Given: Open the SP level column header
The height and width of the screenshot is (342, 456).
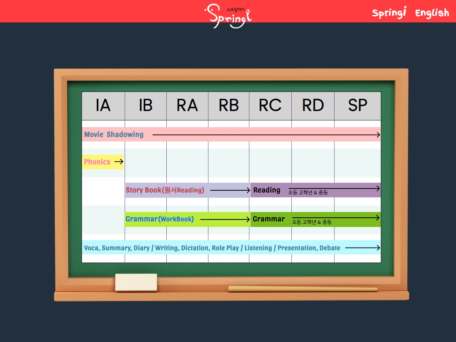Looking at the screenshot, I should 357,106.
